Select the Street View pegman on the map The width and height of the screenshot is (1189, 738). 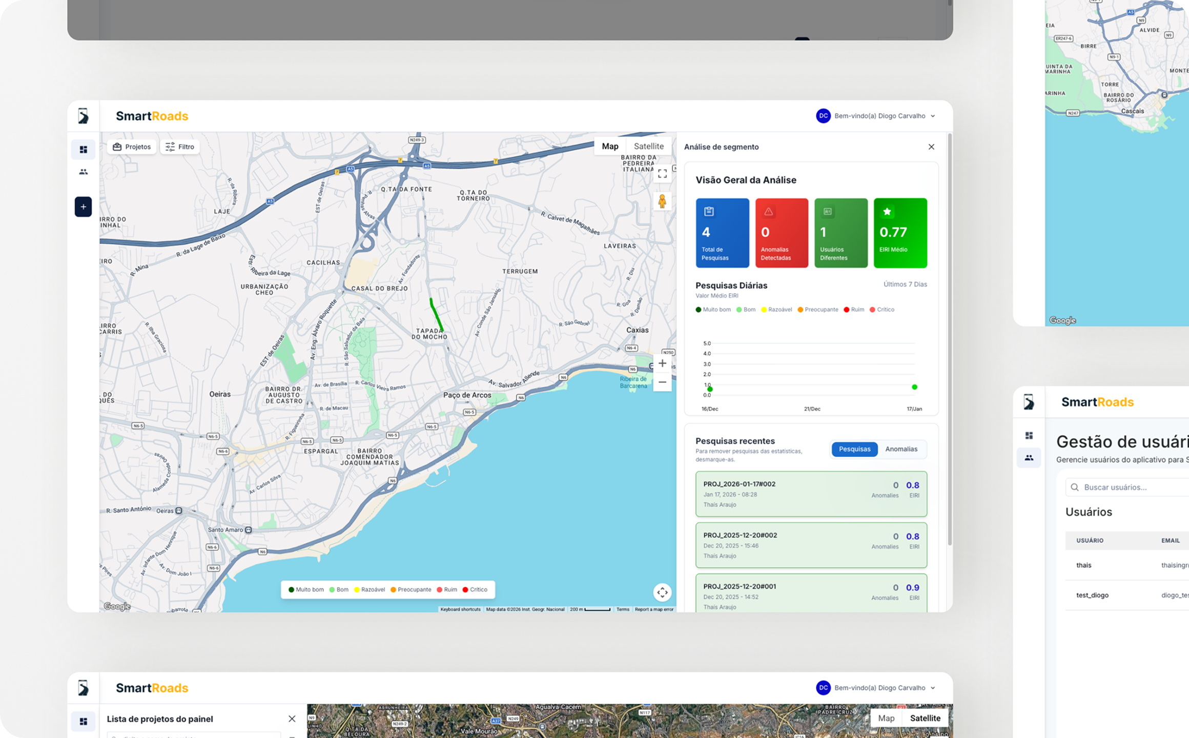coord(662,201)
